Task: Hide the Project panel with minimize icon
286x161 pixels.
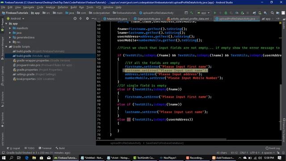Action: click(x=93, y=18)
